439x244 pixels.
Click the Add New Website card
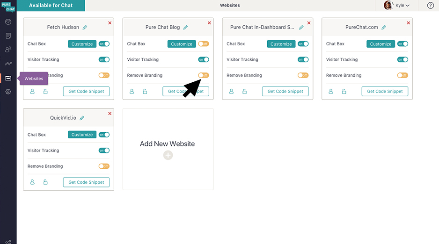click(x=168, y=149)
